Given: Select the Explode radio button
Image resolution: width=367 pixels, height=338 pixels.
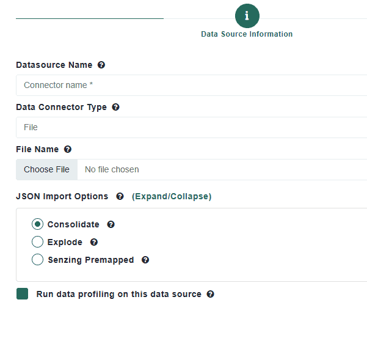Looking at the screenshot, I should point(37,241).
